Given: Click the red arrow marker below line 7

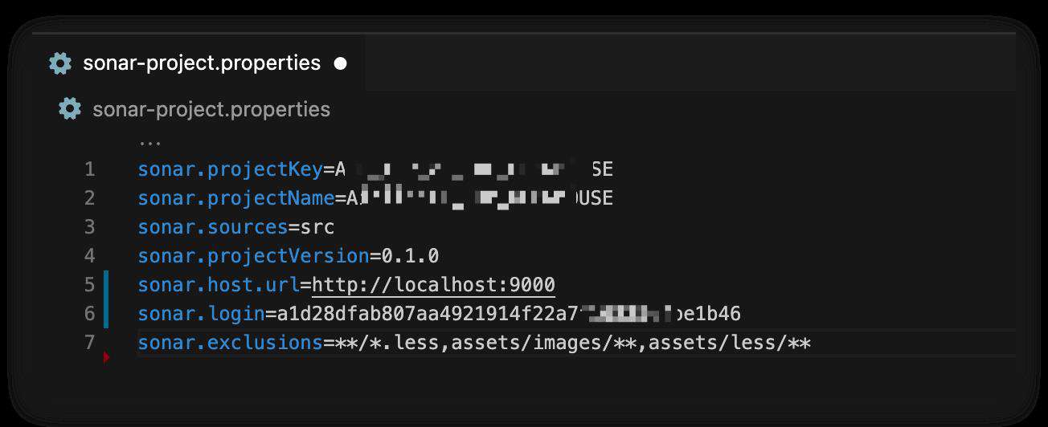Looking at the screenshot, I should tap(106, 358).
